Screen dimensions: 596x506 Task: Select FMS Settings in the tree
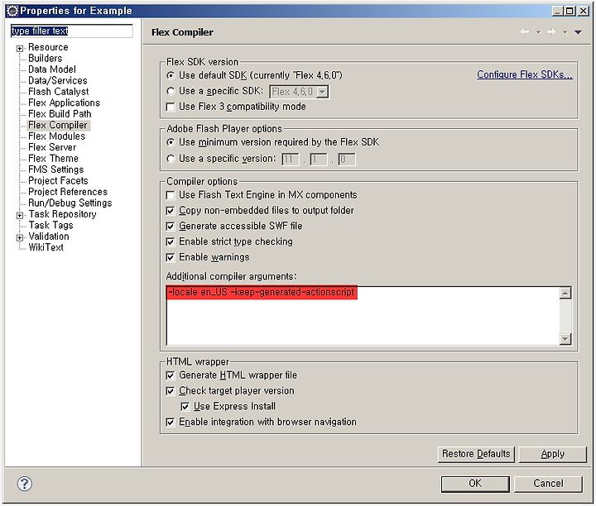[56, 169]
